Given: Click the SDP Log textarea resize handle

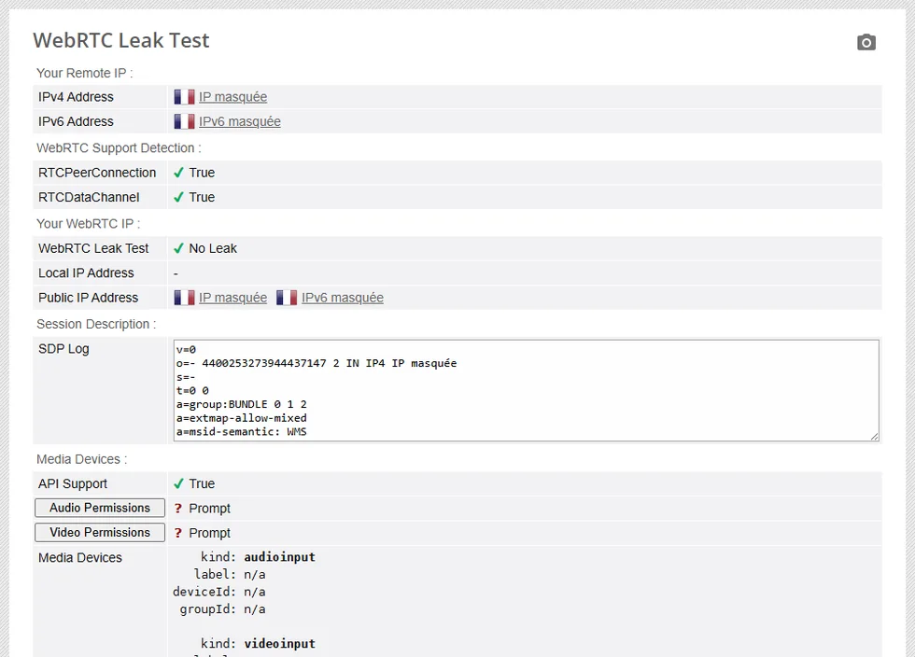Looking at the screenshot, I should pyautogui.click(x=874, y=437).
